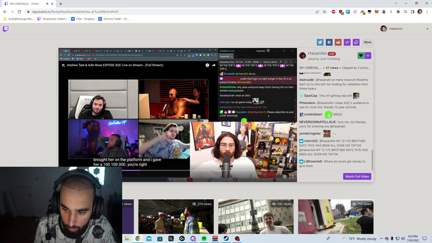Open the MetaMask fox extension
This screenshot has width=432, height=243.
coord(377,12)
